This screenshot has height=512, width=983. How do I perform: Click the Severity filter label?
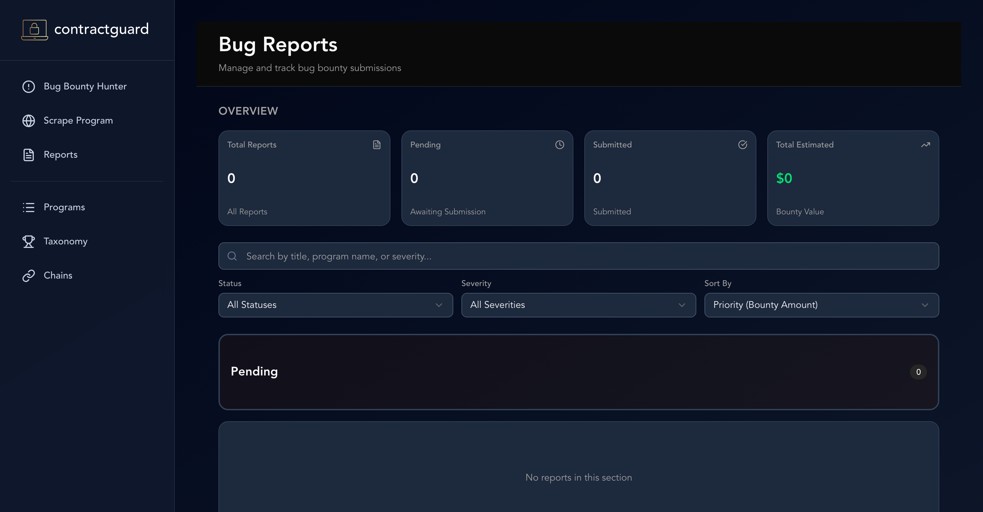pos(476,283)
